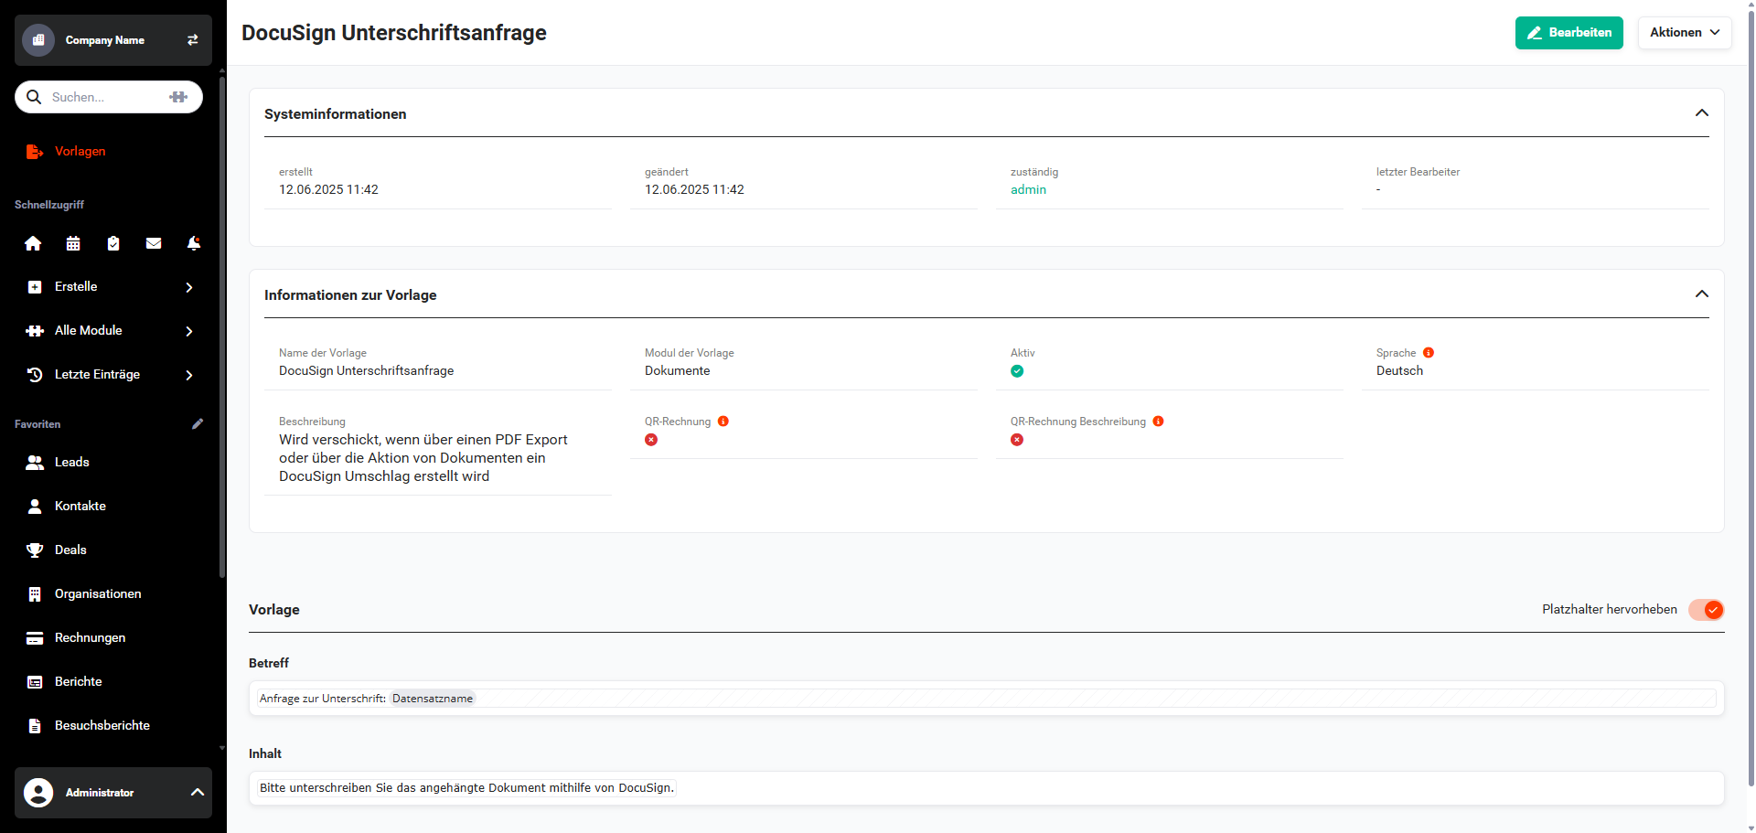Click the Dokumente module value
Image resolution: width=1756 pixels, height=833 pixels.
coord(677,371)
